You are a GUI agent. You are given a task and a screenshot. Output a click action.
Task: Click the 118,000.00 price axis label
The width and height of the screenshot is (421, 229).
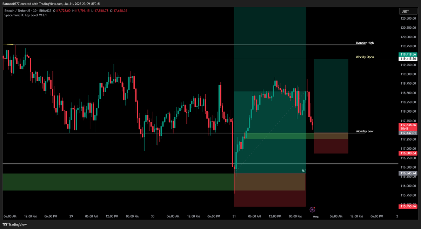point(408,111)
